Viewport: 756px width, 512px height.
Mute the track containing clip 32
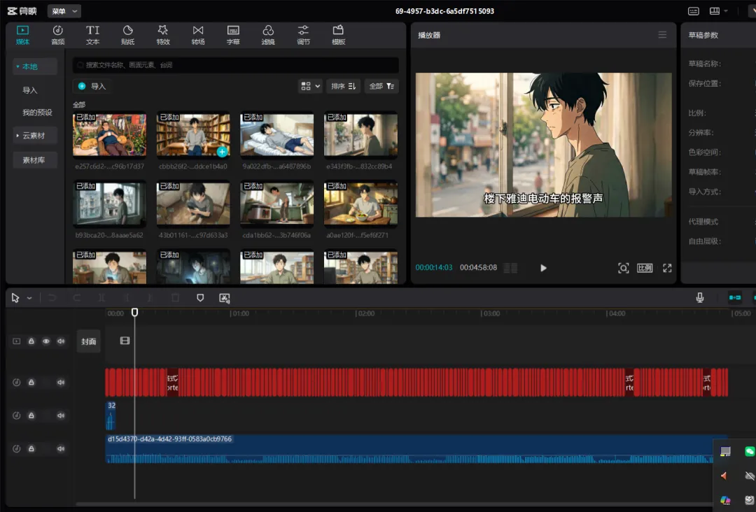(61, 415)
